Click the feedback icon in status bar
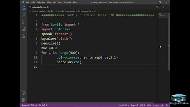Viewport: 190px width, 107px height. pos(162,105)
